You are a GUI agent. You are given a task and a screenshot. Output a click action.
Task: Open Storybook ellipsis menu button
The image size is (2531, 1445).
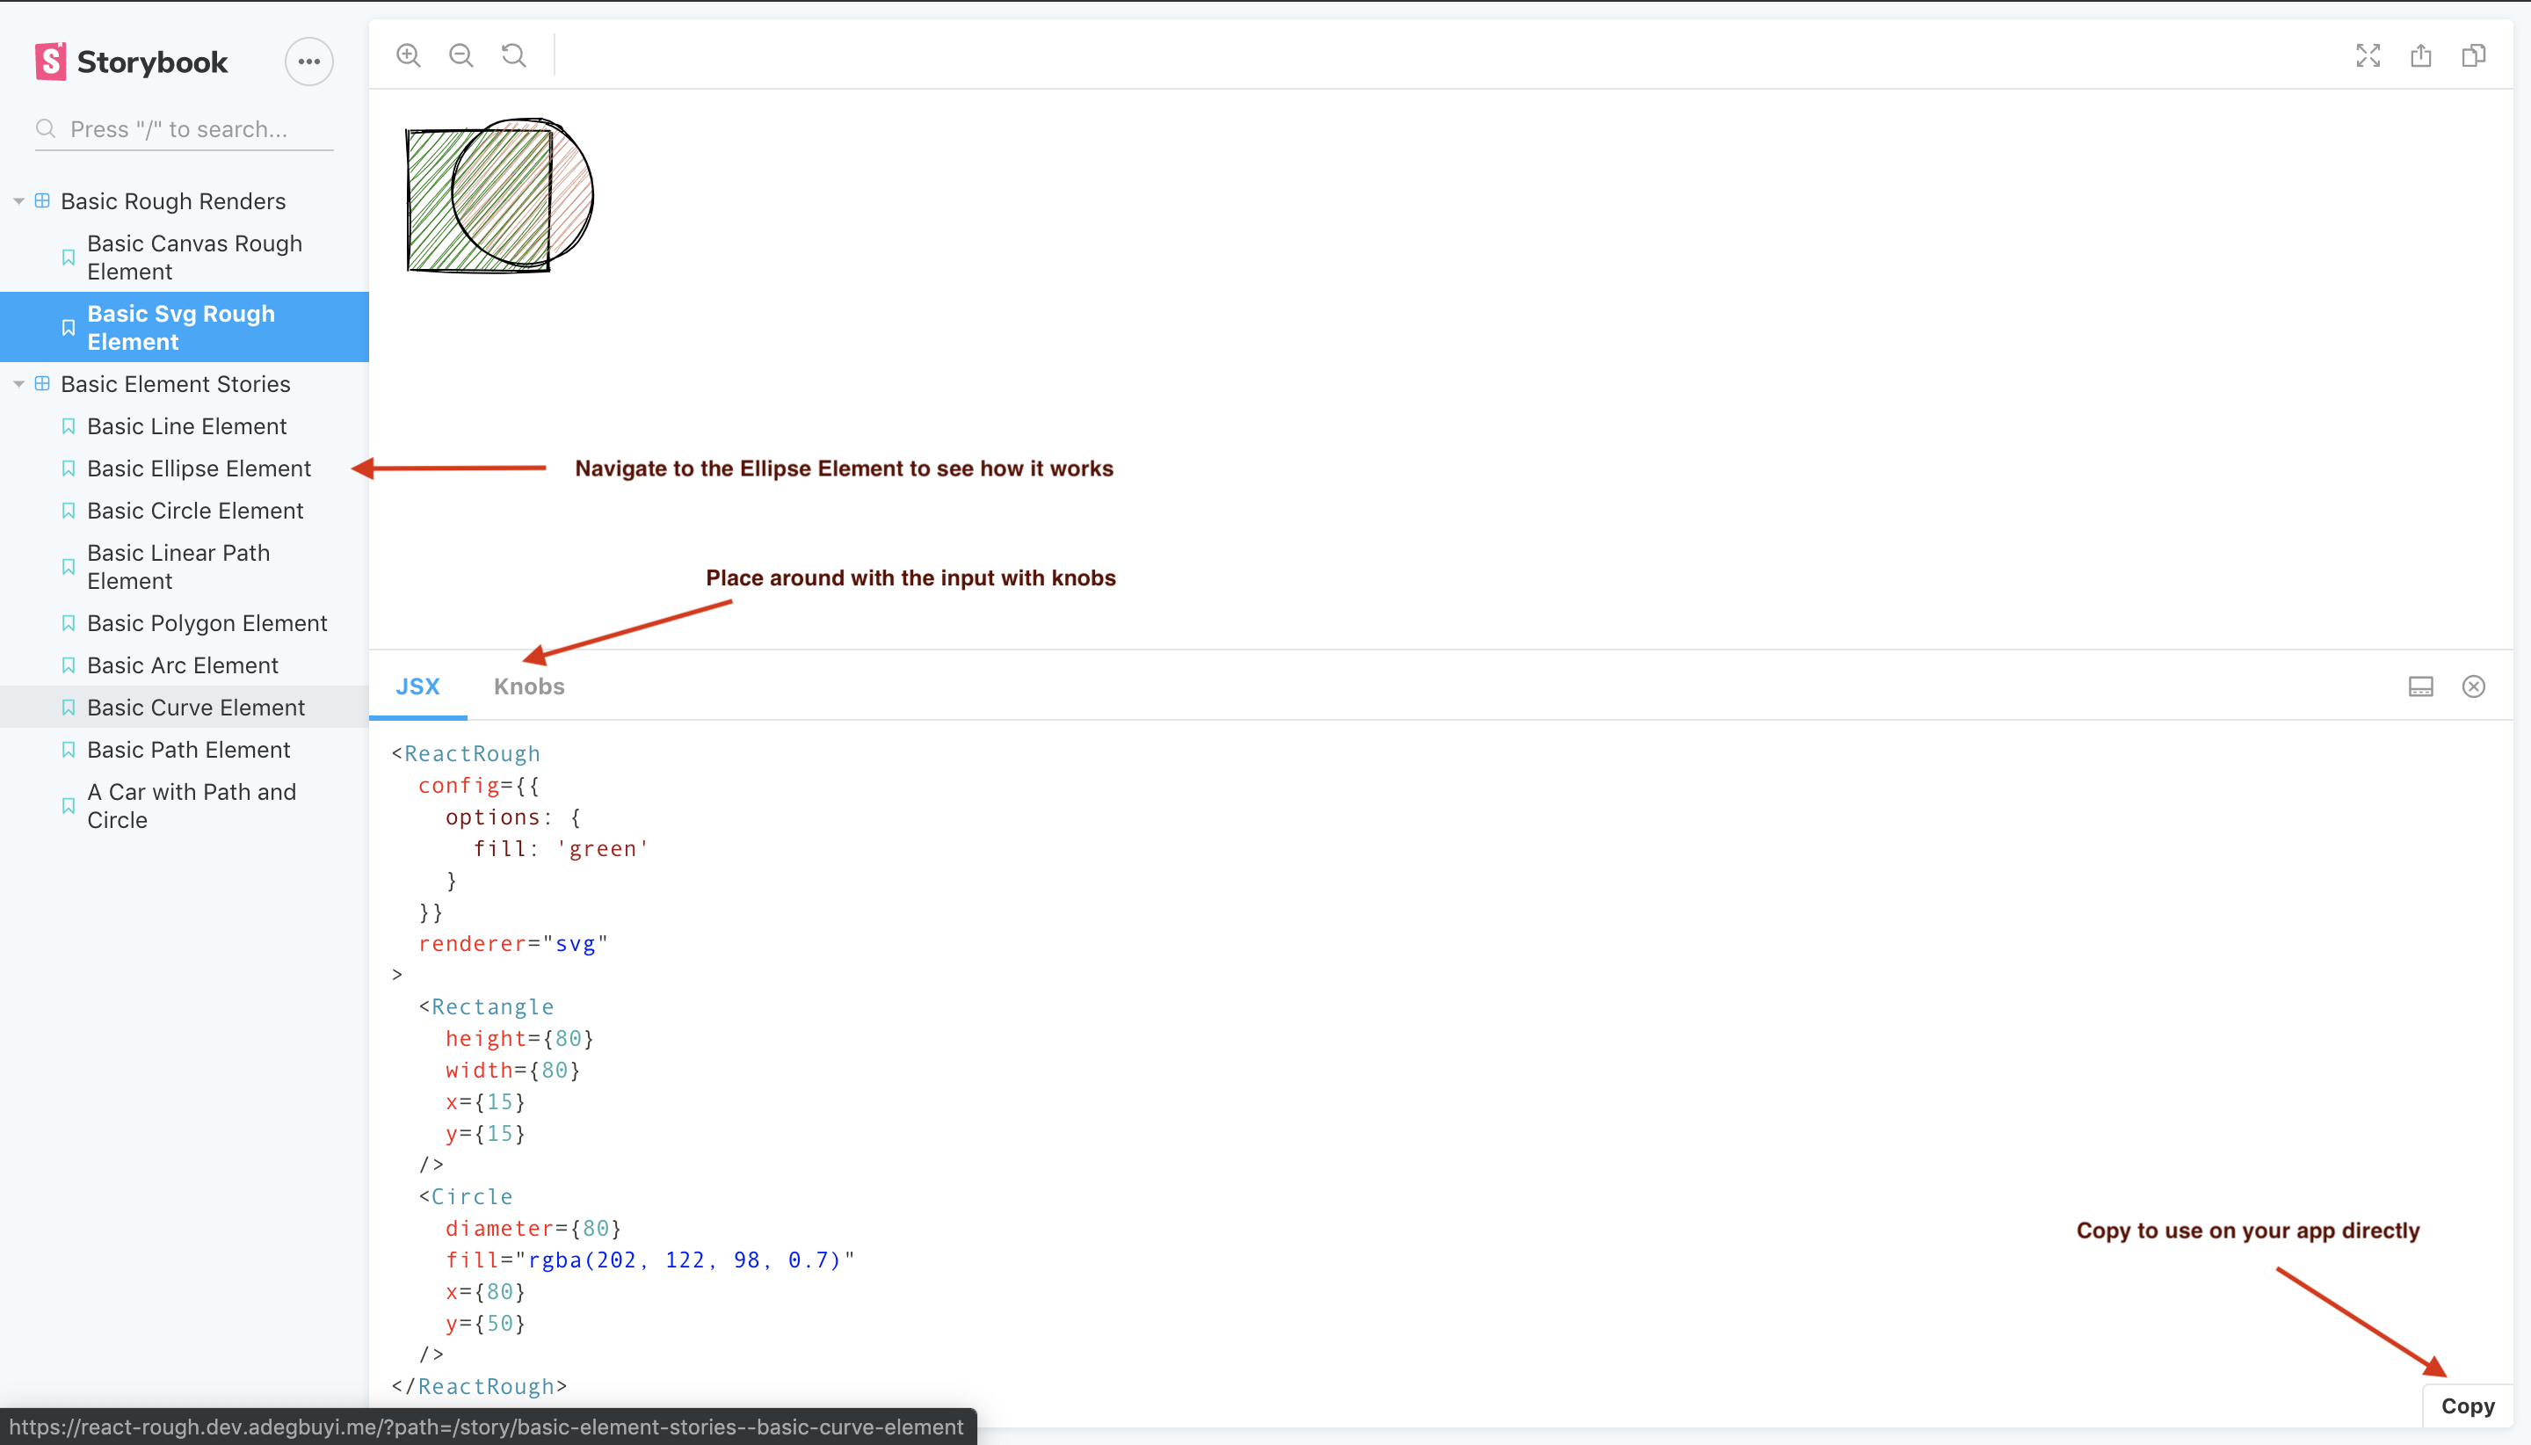pos(308,62)
